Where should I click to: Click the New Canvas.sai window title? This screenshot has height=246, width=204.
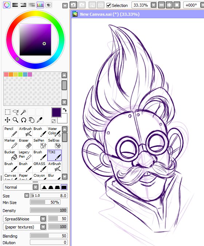coord(110,14)
